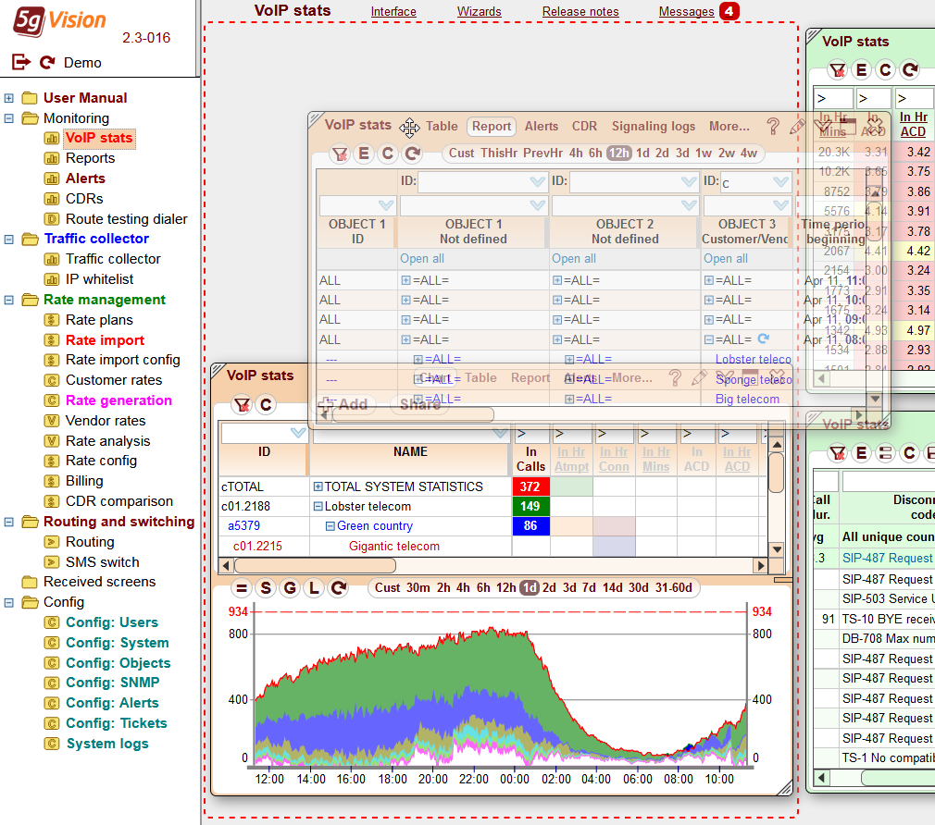Switch the time period to 1w

pyautogui.click(x=704, y=154)
